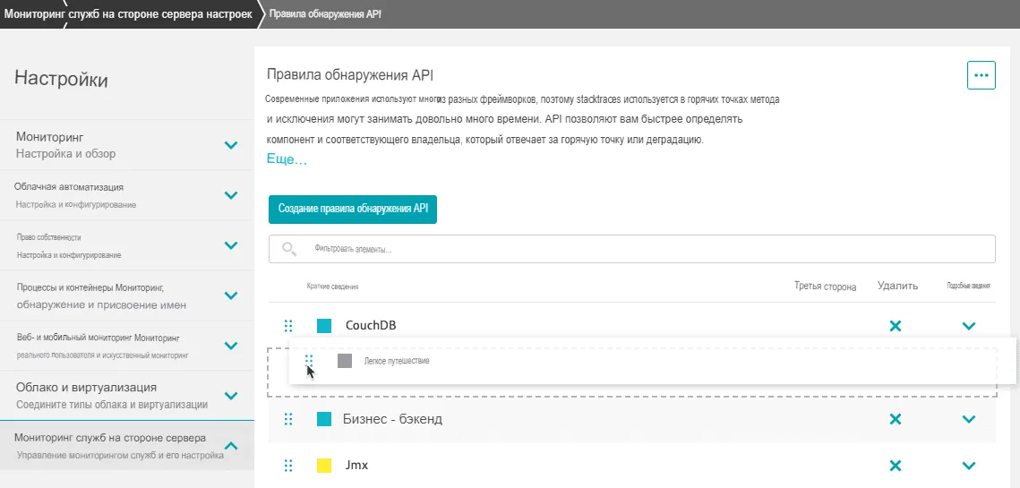Click the three-dot more options button
This screenshot has width=1020, height=488.
(x=981, y=75)
